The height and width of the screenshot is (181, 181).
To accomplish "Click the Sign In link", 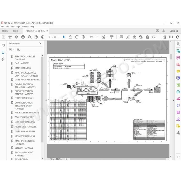I will (x=174, y=31).
